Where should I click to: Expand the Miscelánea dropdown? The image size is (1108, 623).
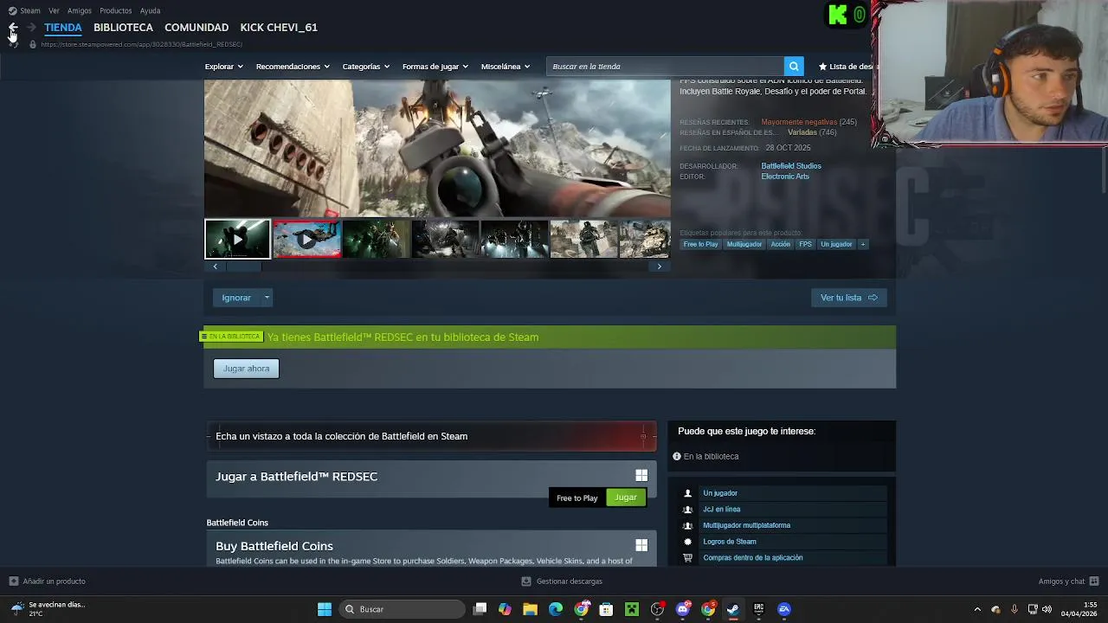505,67
